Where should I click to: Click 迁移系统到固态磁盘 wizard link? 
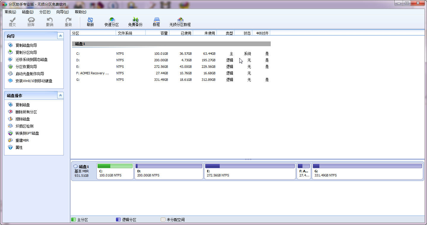(31, 60)
